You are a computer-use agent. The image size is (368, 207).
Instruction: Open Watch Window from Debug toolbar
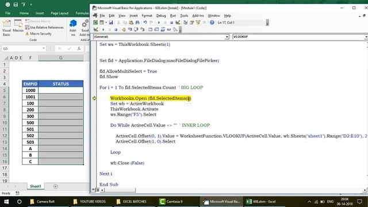tap(163, 29)
